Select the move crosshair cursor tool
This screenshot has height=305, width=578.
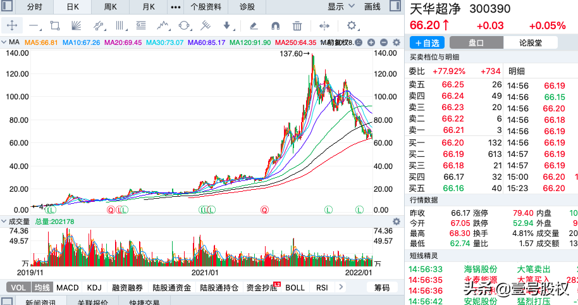[x=12, y=25]
